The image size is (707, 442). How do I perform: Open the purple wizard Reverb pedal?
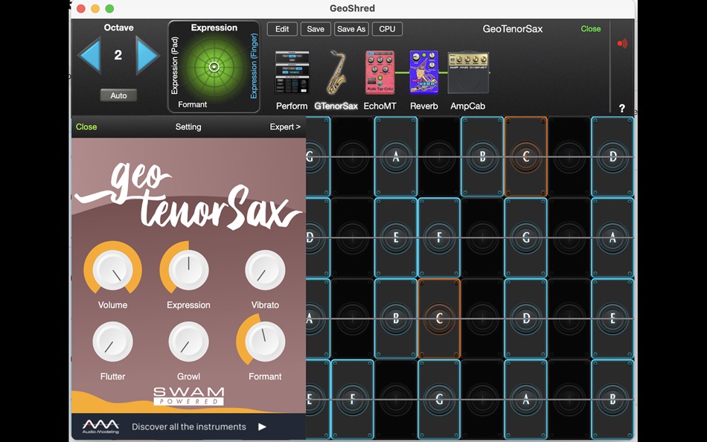point(424,72)
